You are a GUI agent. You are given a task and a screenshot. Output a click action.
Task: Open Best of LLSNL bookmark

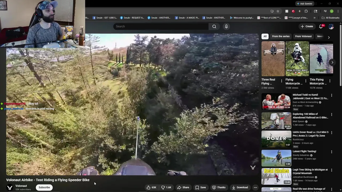tap(269, 18)
